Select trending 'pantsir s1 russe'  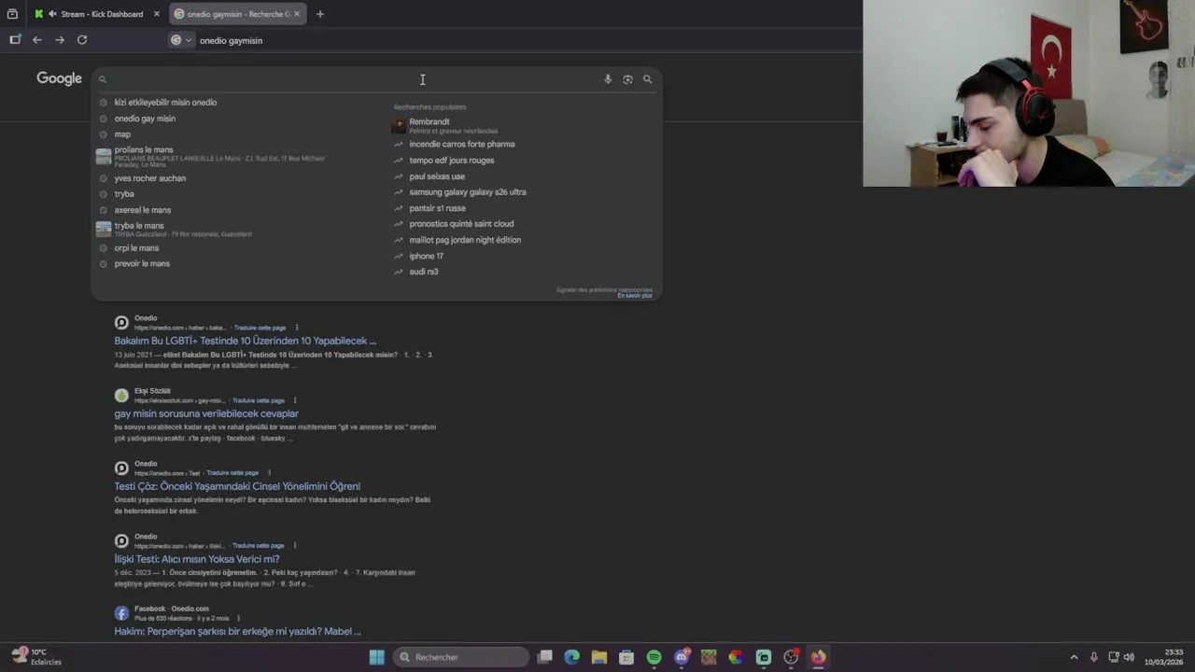coord(437,208)
